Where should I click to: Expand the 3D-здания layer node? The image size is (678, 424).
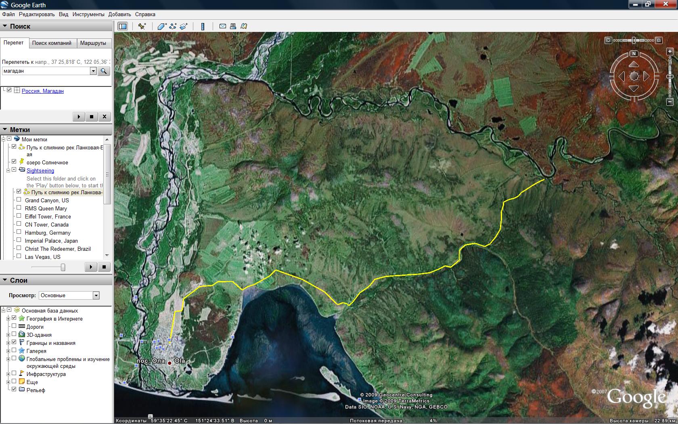(x=8, y=335)
